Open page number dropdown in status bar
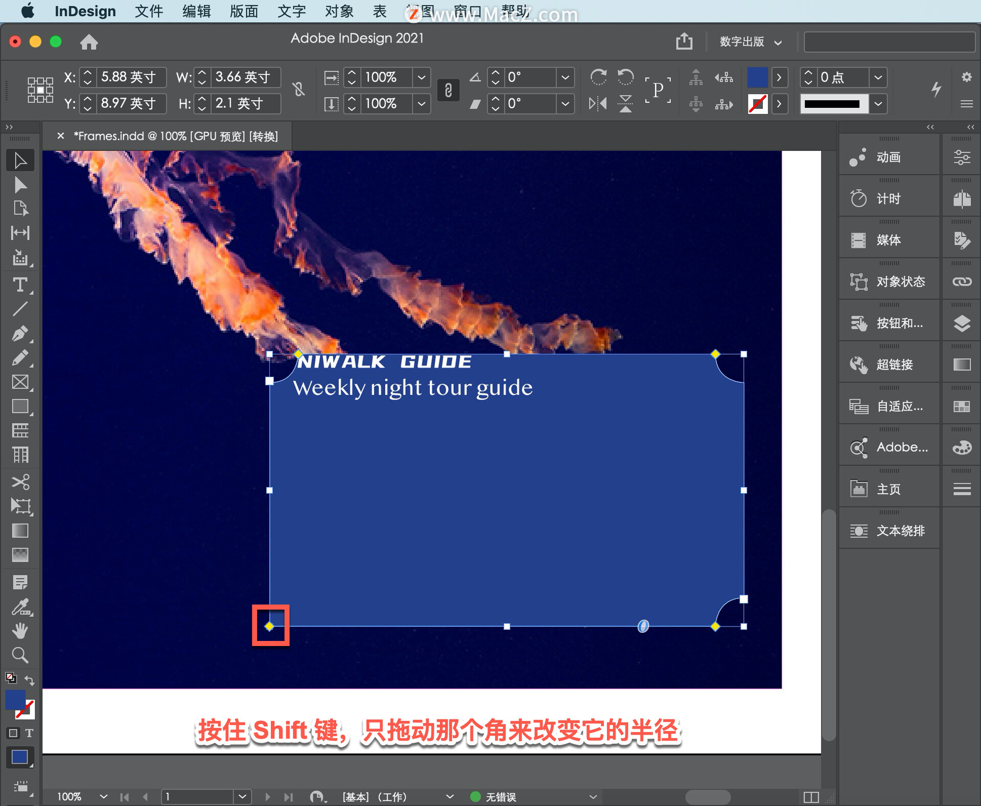 243,796
